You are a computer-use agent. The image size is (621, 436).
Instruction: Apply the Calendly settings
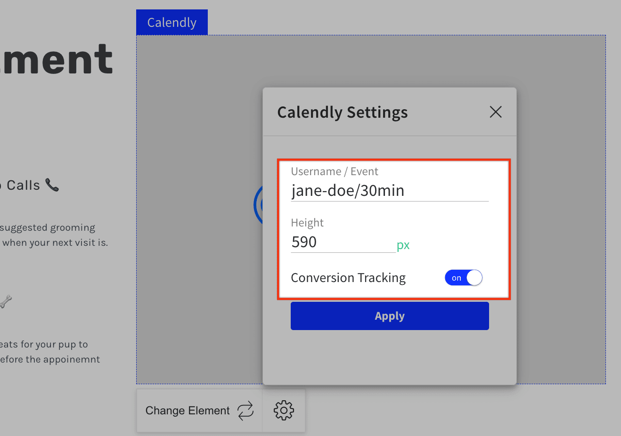390,316
